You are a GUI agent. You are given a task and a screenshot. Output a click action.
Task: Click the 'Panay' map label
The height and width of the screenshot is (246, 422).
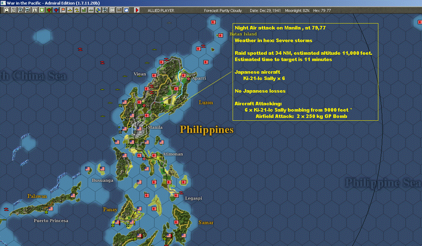pyautogui.click(x=110, y=210)
